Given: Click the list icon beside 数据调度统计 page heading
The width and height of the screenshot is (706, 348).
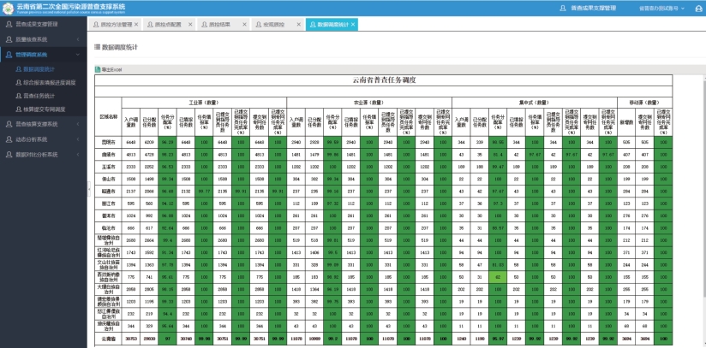Looking at the screenshot, I should tap(98, 48).
